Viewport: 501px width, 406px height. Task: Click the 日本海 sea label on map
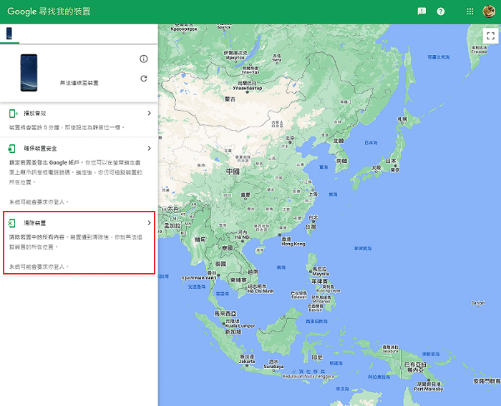click(371, 143)
